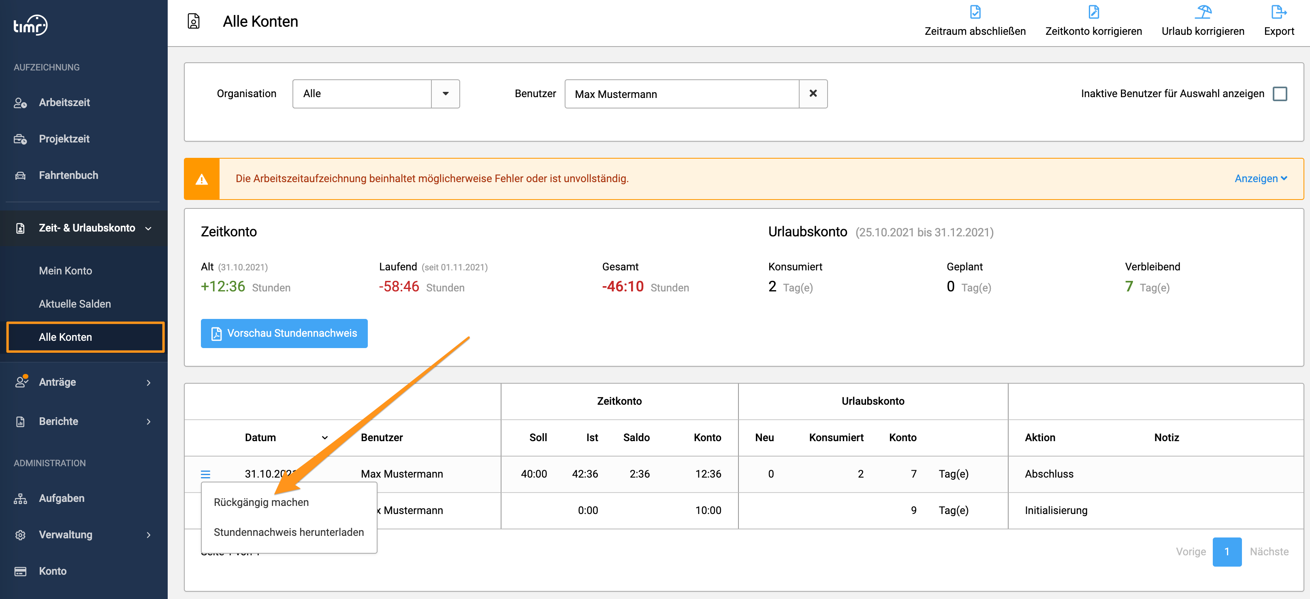Open Konto in sidebar
Viewport: 1310px width, 599px height.
pyautogui.click(x=52, y=571)
